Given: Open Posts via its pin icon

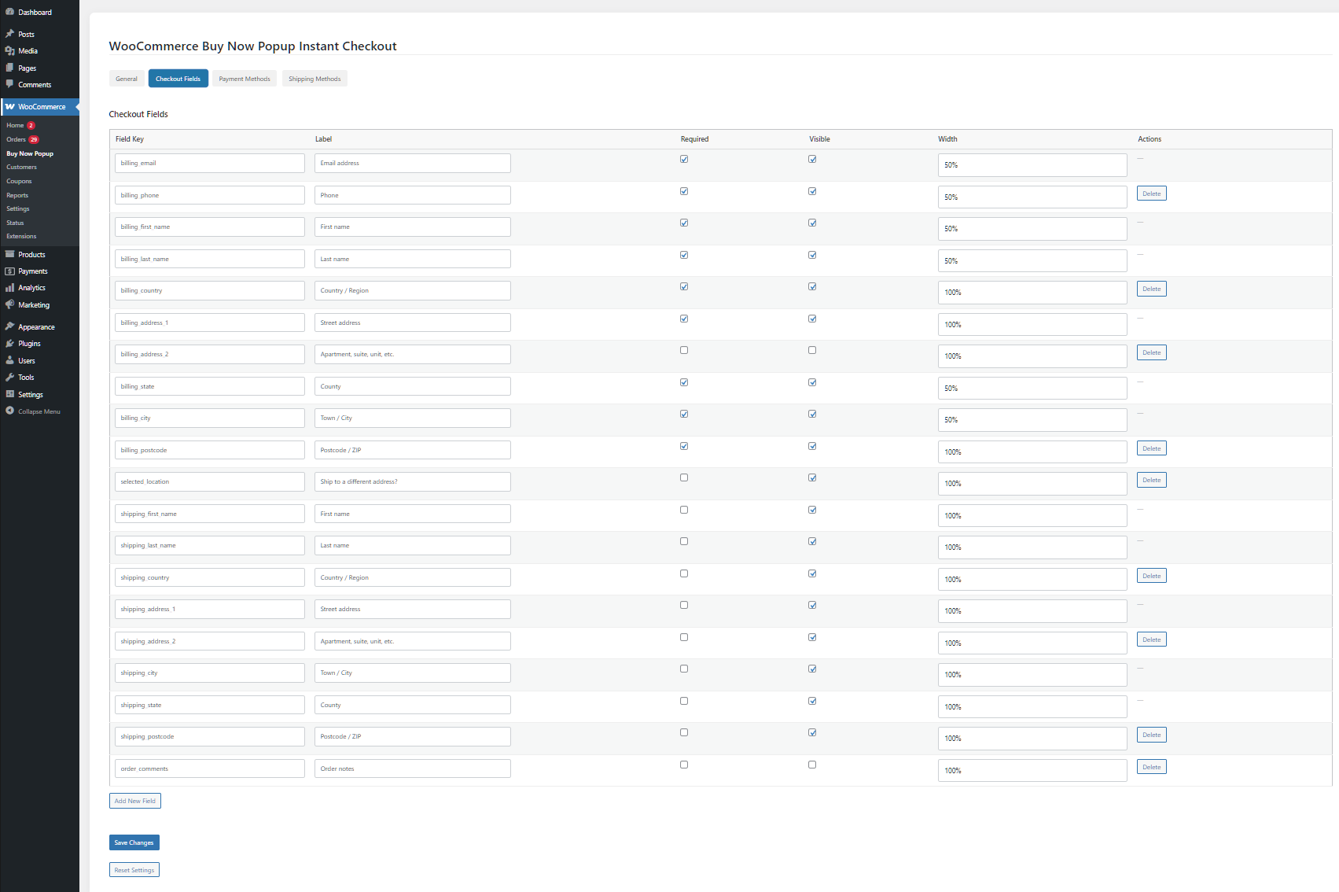Looking at the screenshot, I should [x=9, y=34].
